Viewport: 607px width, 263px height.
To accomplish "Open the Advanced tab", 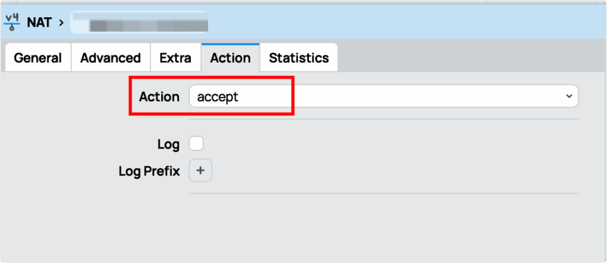I will tap(110, 58).
